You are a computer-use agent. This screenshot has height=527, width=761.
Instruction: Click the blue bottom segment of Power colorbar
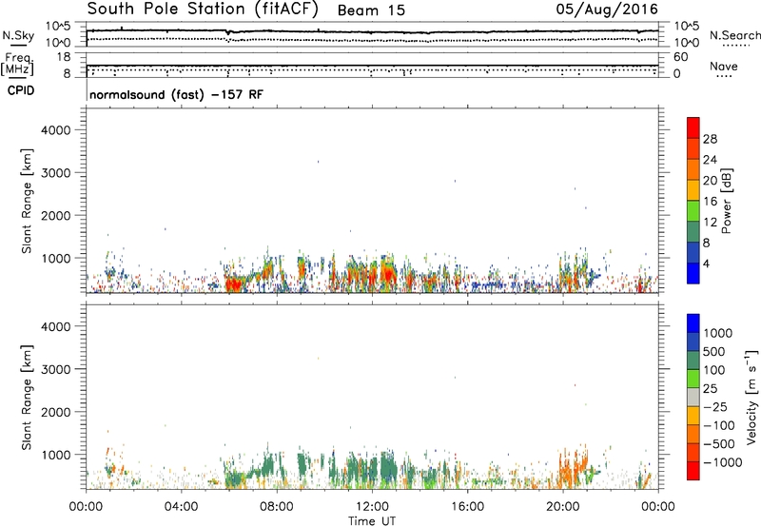(x=693, y=273)
